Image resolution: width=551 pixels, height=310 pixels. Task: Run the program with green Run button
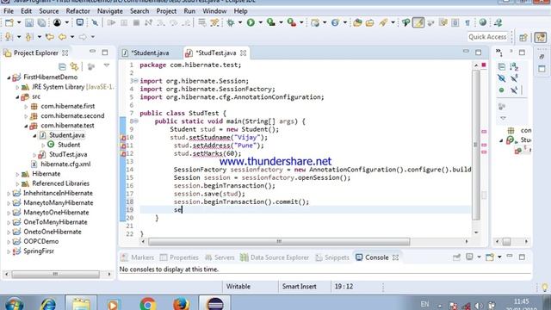[251, 23]
